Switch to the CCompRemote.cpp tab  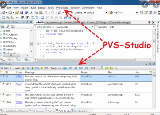119,22
